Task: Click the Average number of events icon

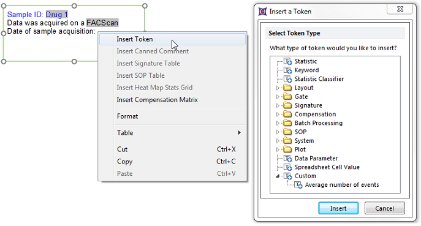Action: 298,185
